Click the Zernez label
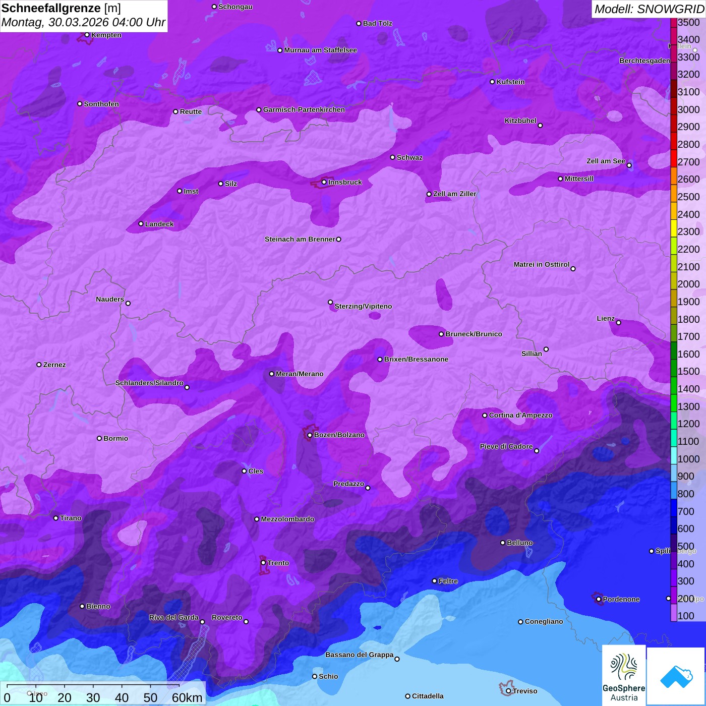The height and width of the screenshot is (706, 706). 54,365
